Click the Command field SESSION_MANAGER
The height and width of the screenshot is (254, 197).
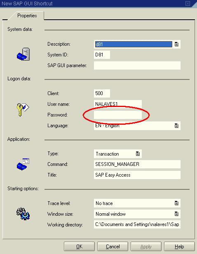click(x=137, y=164)
